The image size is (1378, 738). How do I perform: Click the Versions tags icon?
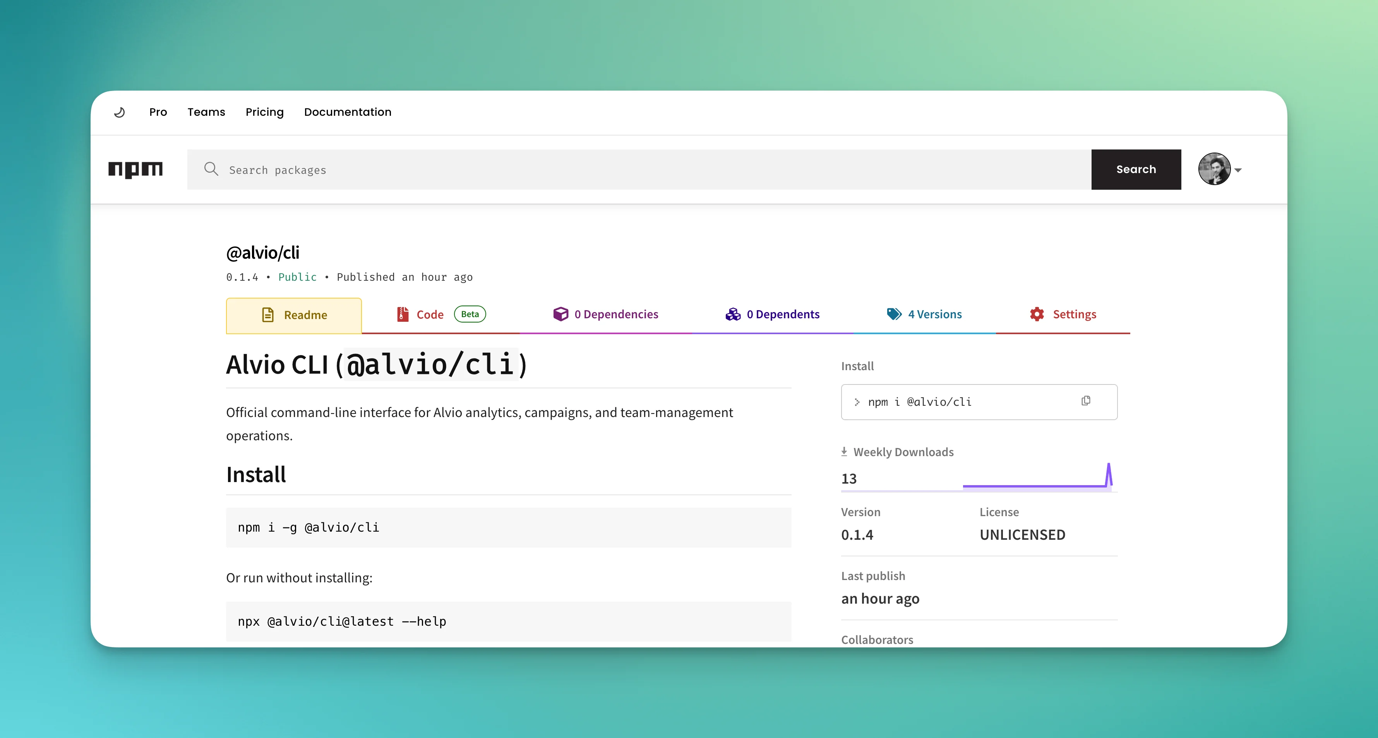(894, 314)
